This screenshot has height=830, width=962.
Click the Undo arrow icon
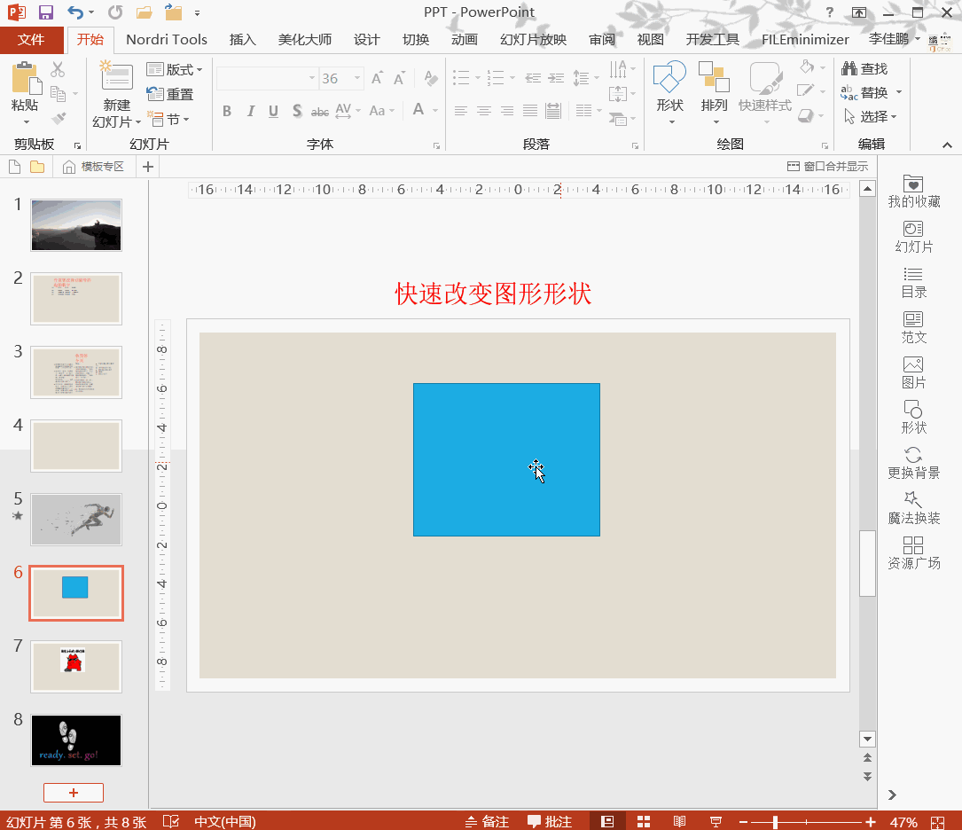point(74,12)
